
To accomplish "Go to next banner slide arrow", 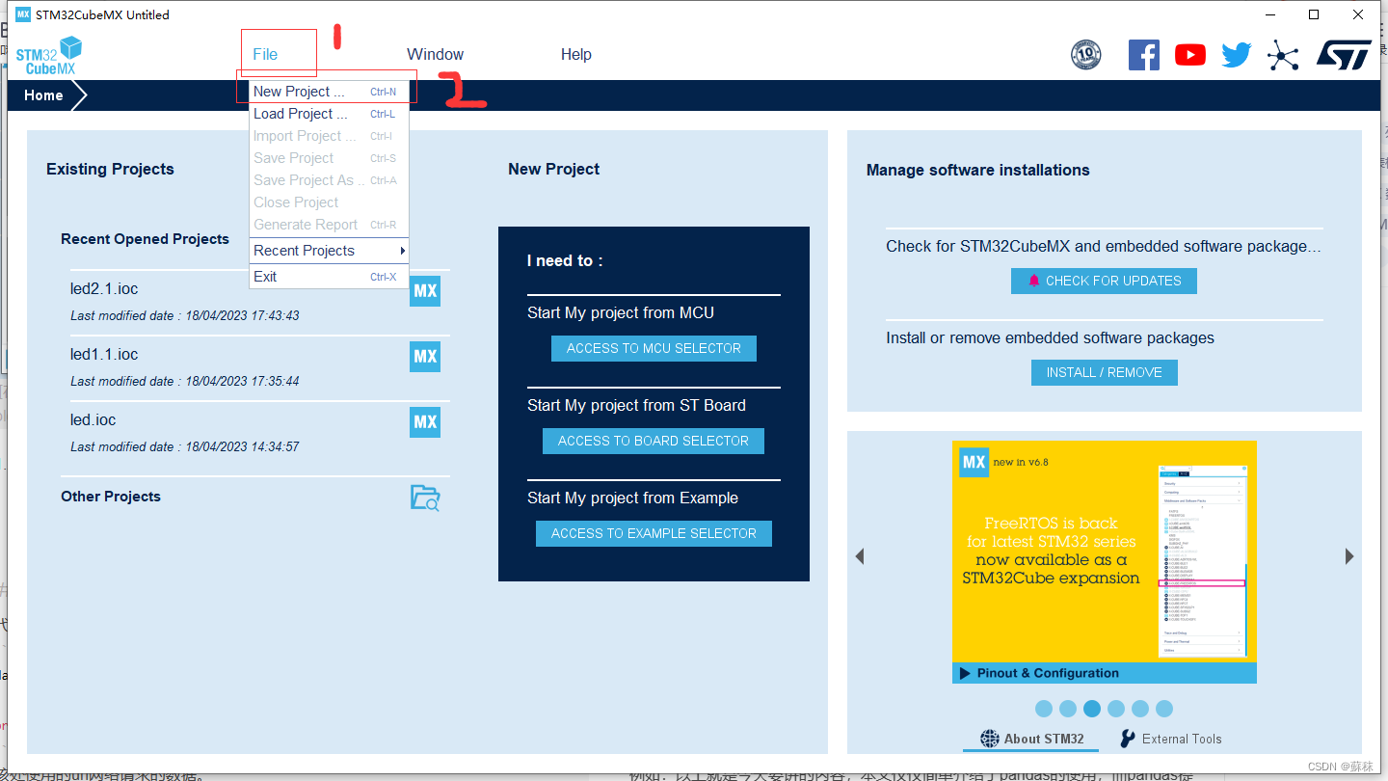I will point(1349,556).
